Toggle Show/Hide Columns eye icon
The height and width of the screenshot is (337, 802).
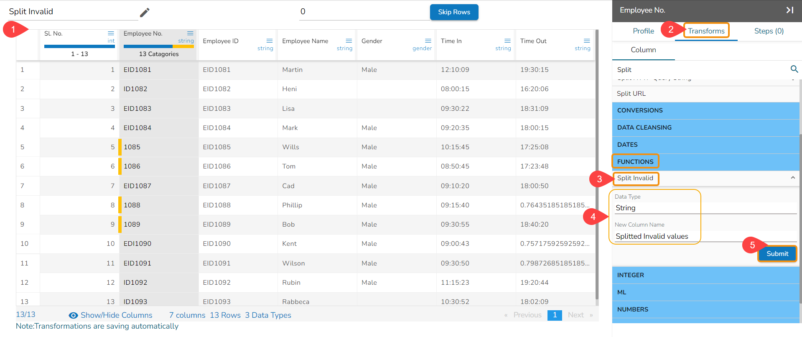(x=73, y=316)
